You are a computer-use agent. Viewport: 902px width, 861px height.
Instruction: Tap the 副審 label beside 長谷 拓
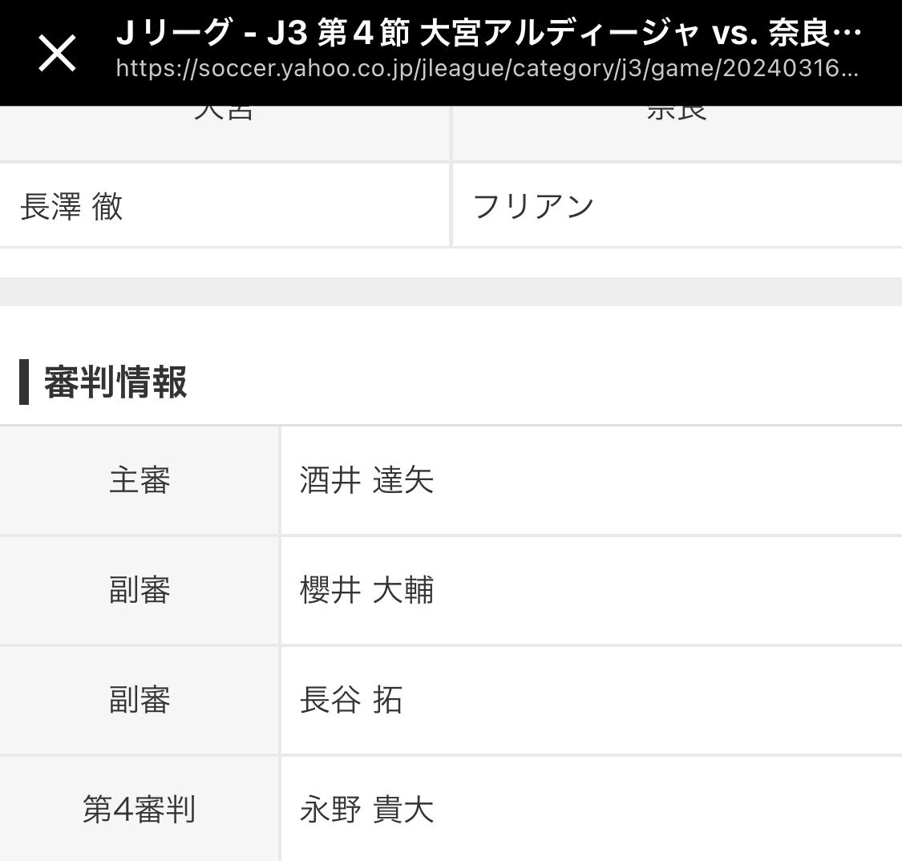(x=140, y=701)
